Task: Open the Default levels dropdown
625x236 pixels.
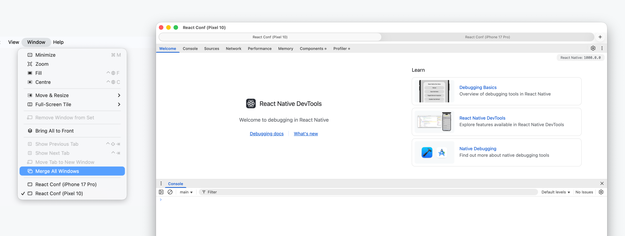Action: [x=555, y=192]
